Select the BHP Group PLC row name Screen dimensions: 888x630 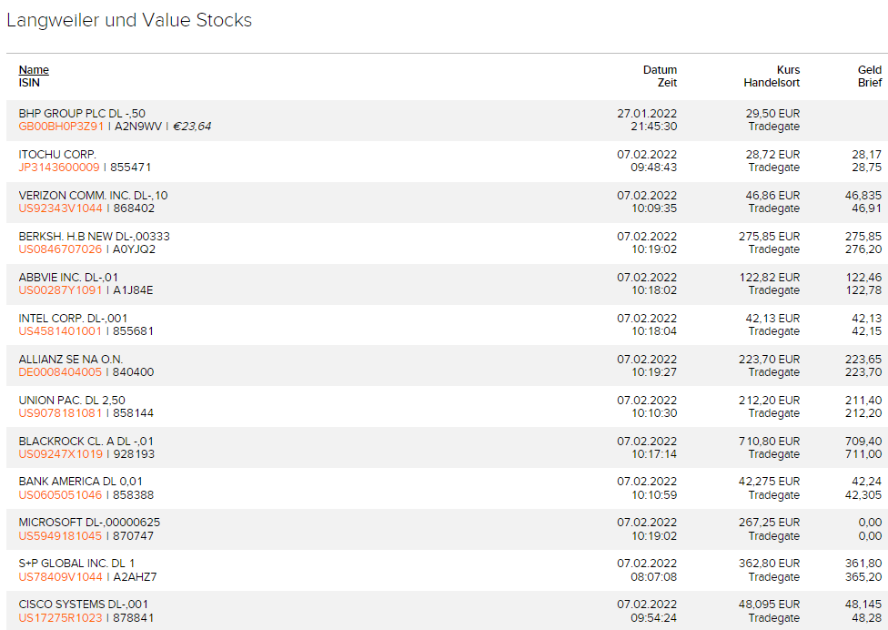[x=82, y=114]
